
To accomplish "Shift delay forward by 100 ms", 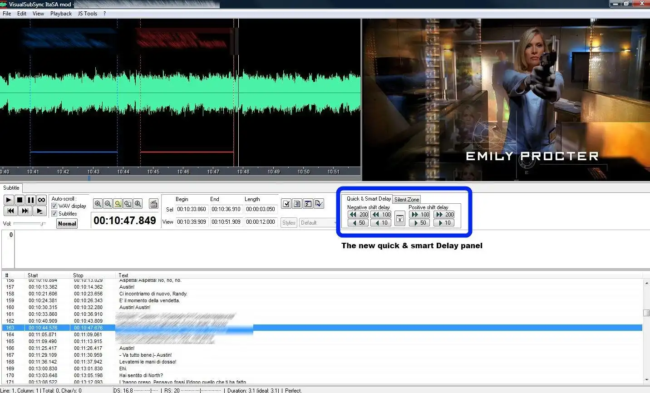I will 419,215.
